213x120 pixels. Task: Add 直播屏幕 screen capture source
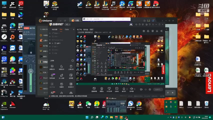(x=94, y=90)
